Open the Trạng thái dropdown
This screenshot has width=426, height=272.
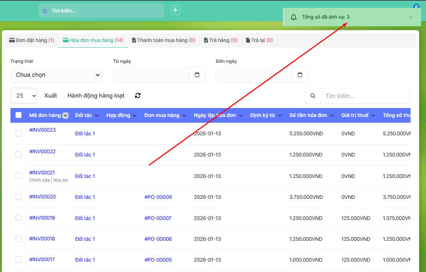[56, 75]
